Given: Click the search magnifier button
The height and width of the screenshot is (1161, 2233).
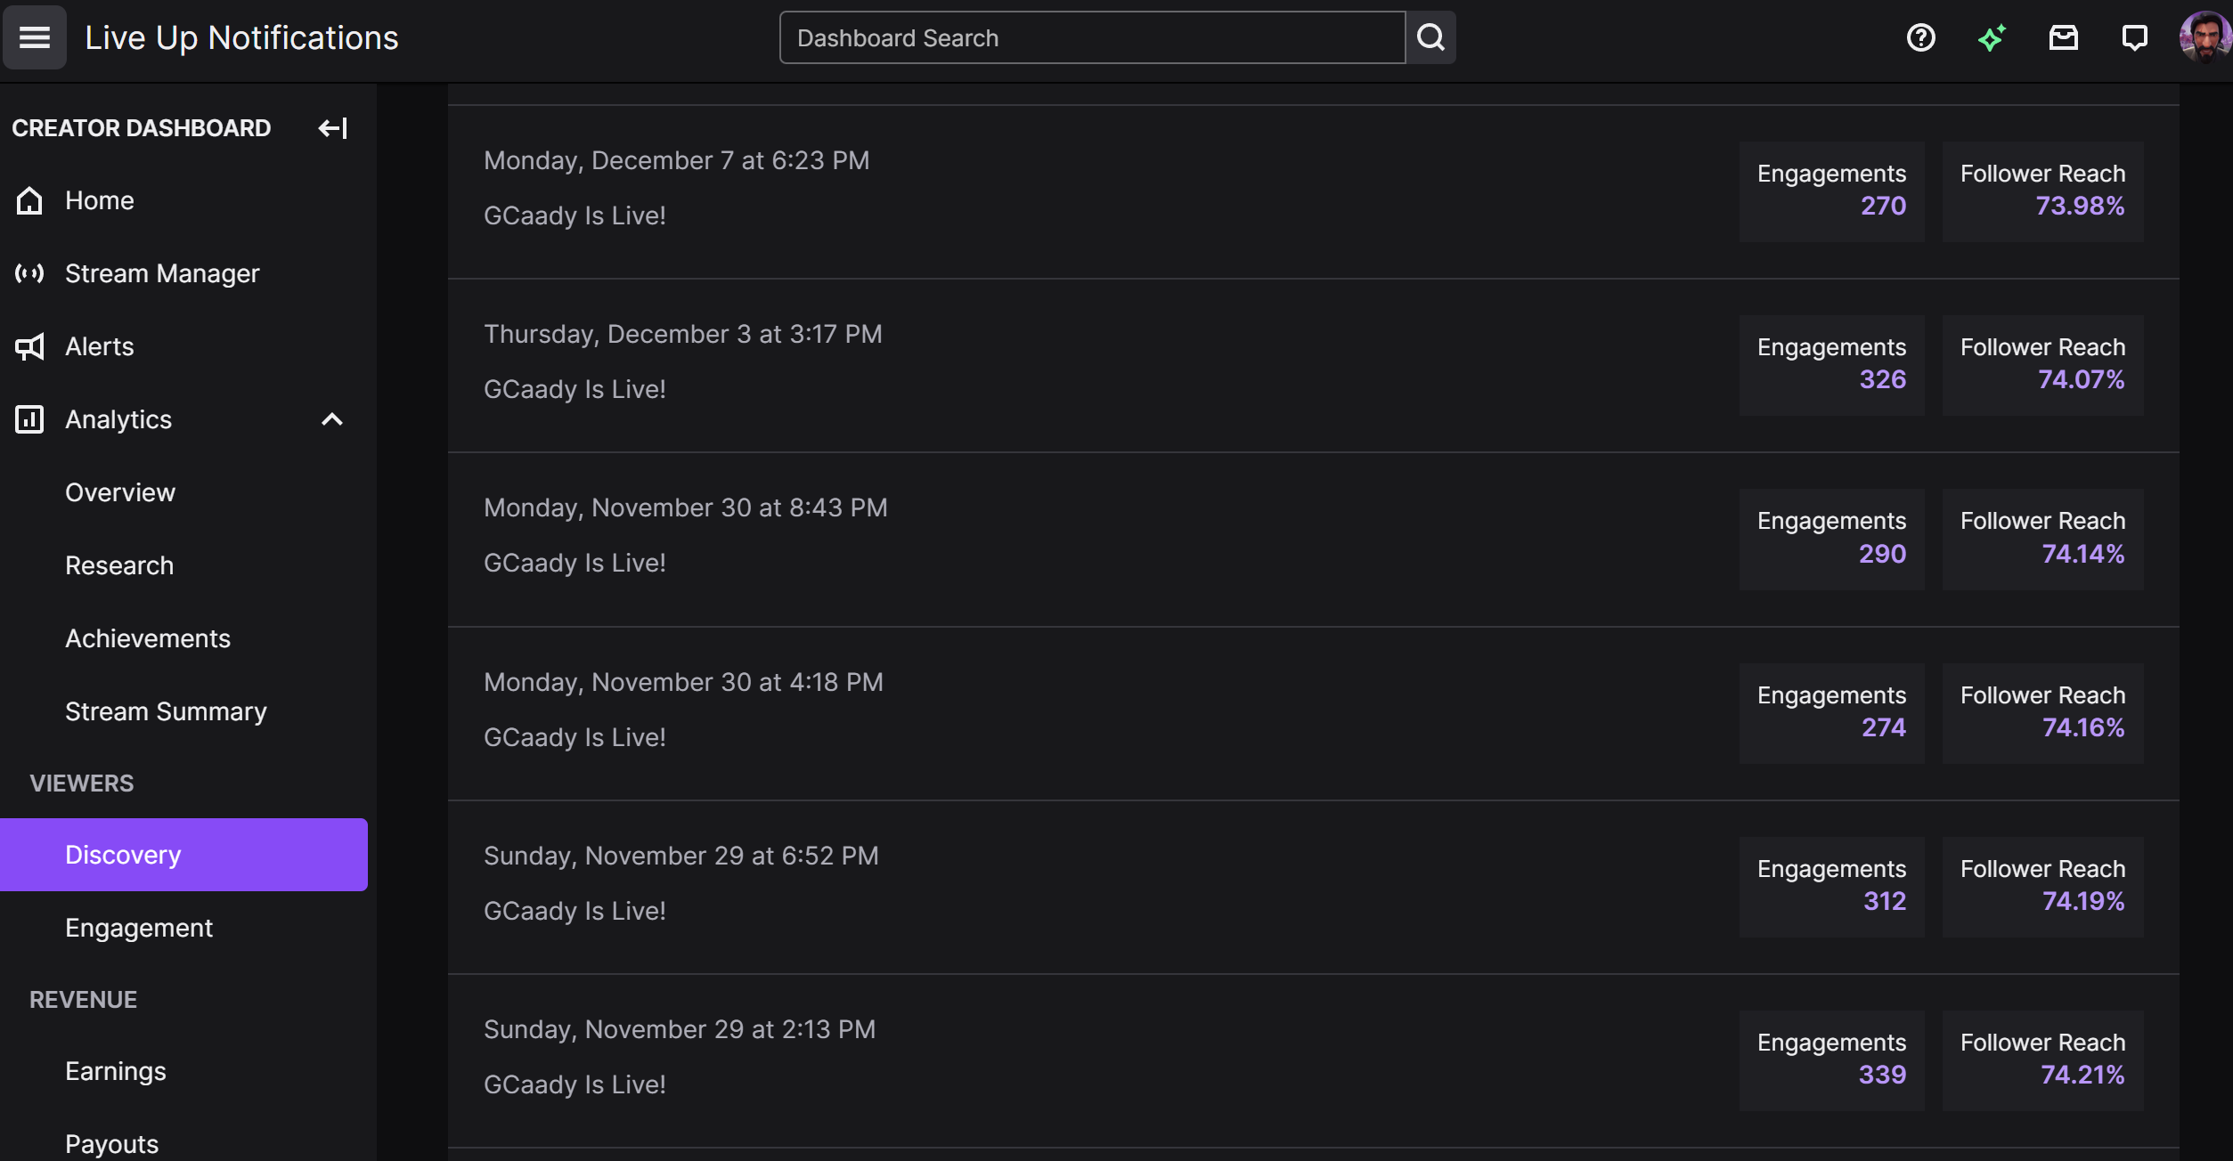Looking at the screenshot, I should tap(1430, 37).
